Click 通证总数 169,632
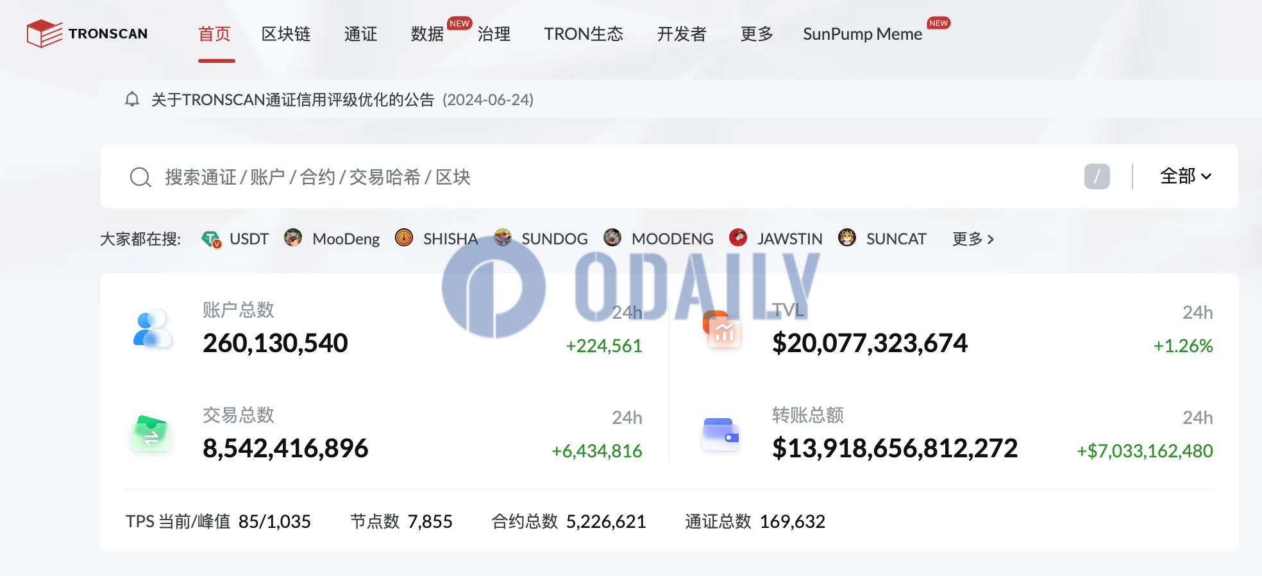This screenshot has width=1262, height=576. coord(755,521)
